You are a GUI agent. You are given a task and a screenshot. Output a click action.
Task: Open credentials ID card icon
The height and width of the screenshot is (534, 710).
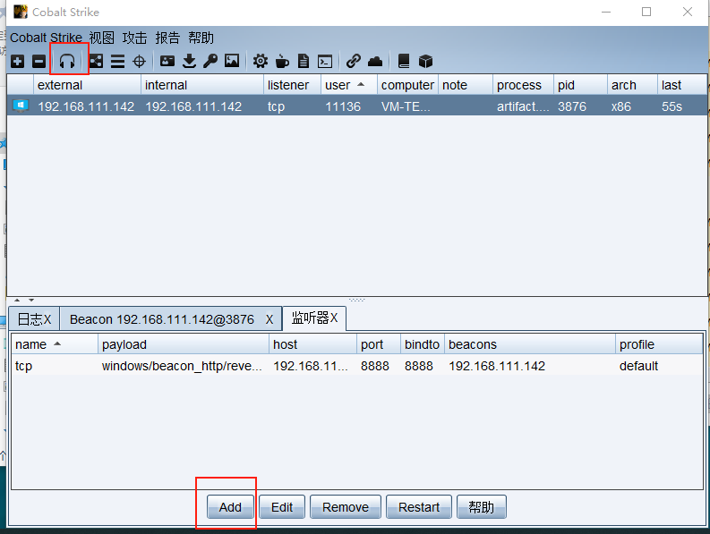click(x=167, y=61)
